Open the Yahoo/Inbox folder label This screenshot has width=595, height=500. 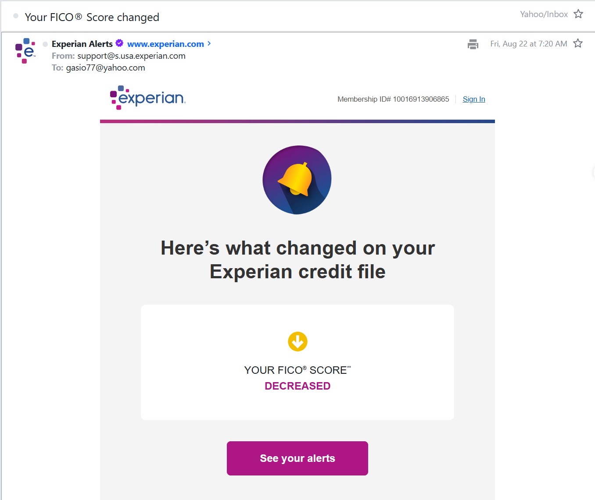tap(544, 14)
